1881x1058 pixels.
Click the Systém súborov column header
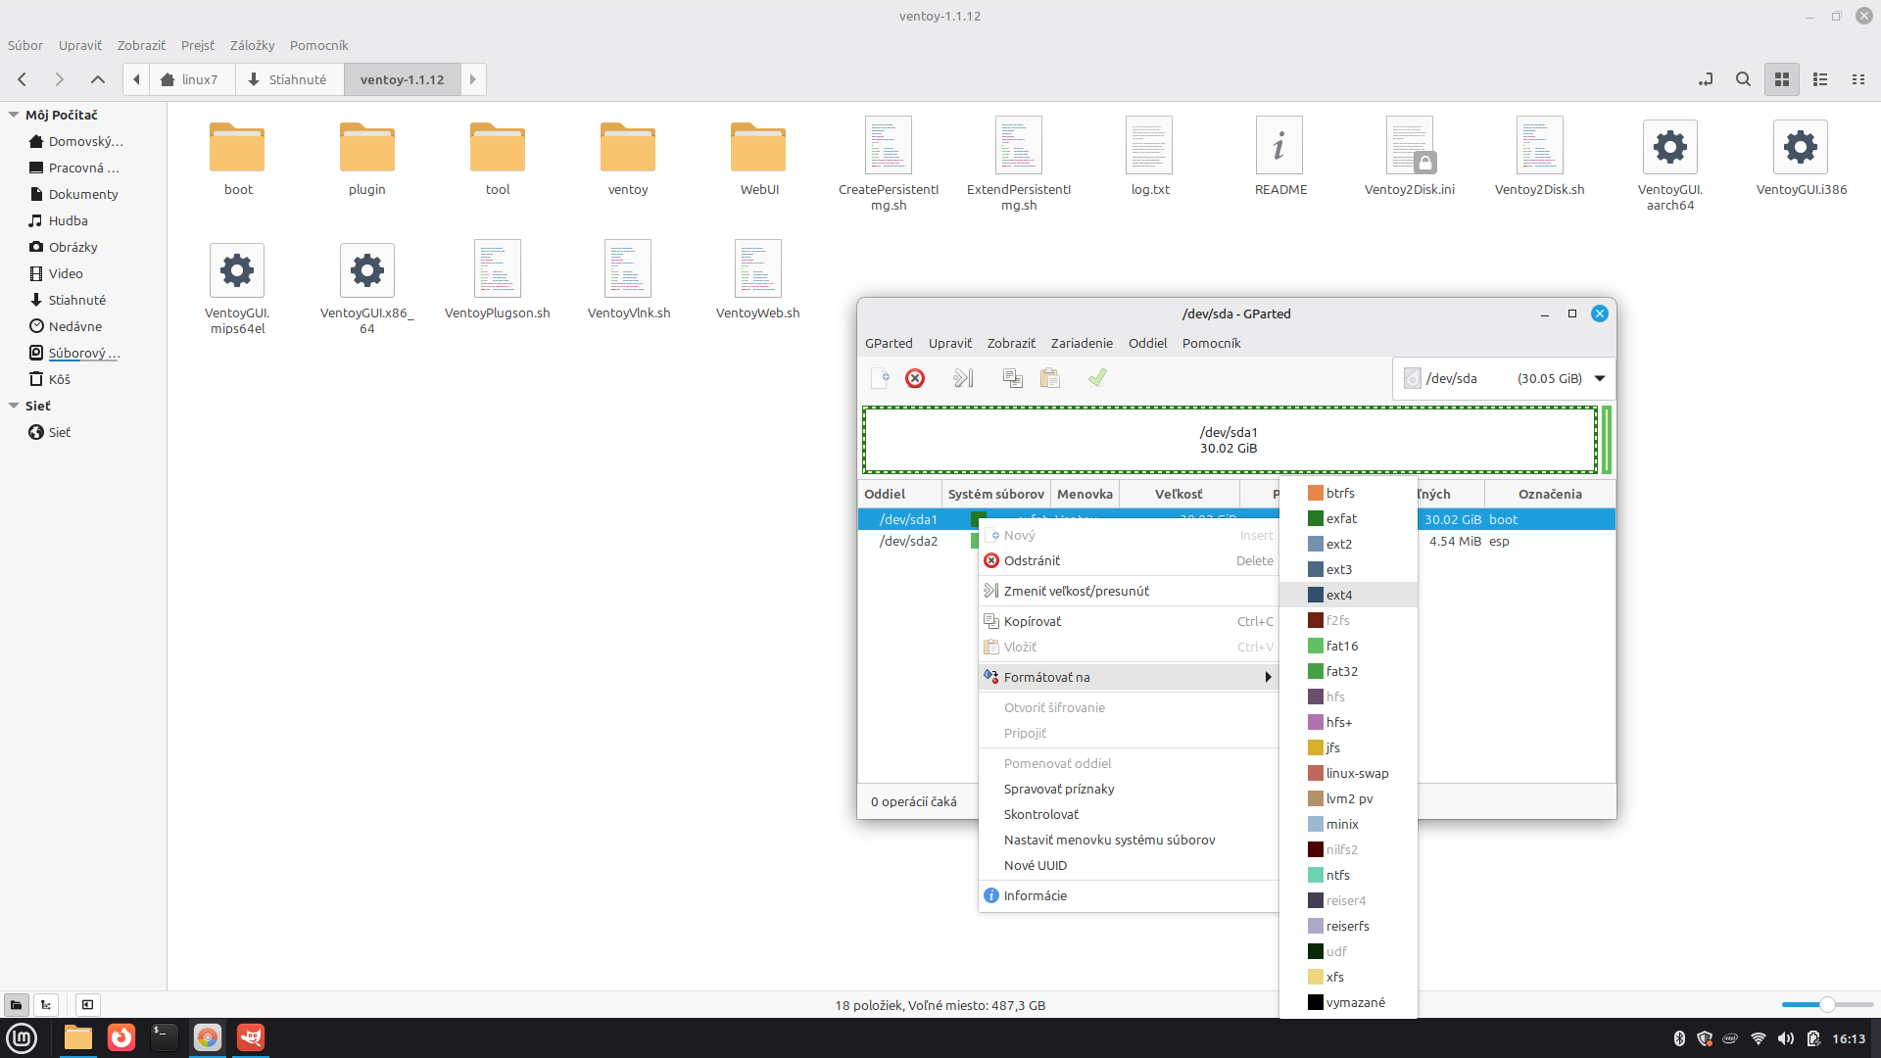point(996,494)
